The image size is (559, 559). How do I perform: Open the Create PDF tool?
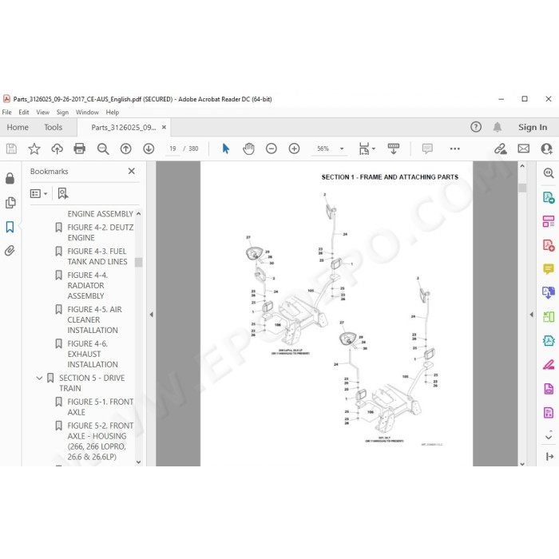(549, 245)
